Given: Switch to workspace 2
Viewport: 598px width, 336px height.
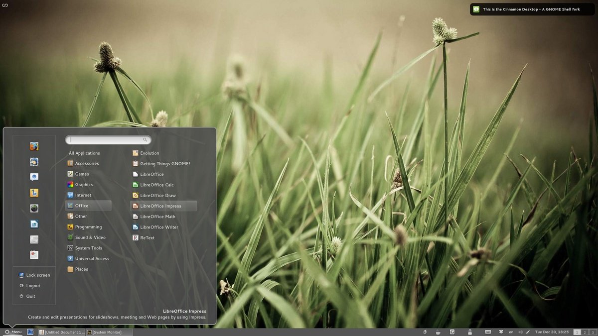Looking at the screenshot, I should 585,332.
